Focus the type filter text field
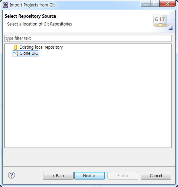Viewport: 178px width, 187px height. point(88,38)
